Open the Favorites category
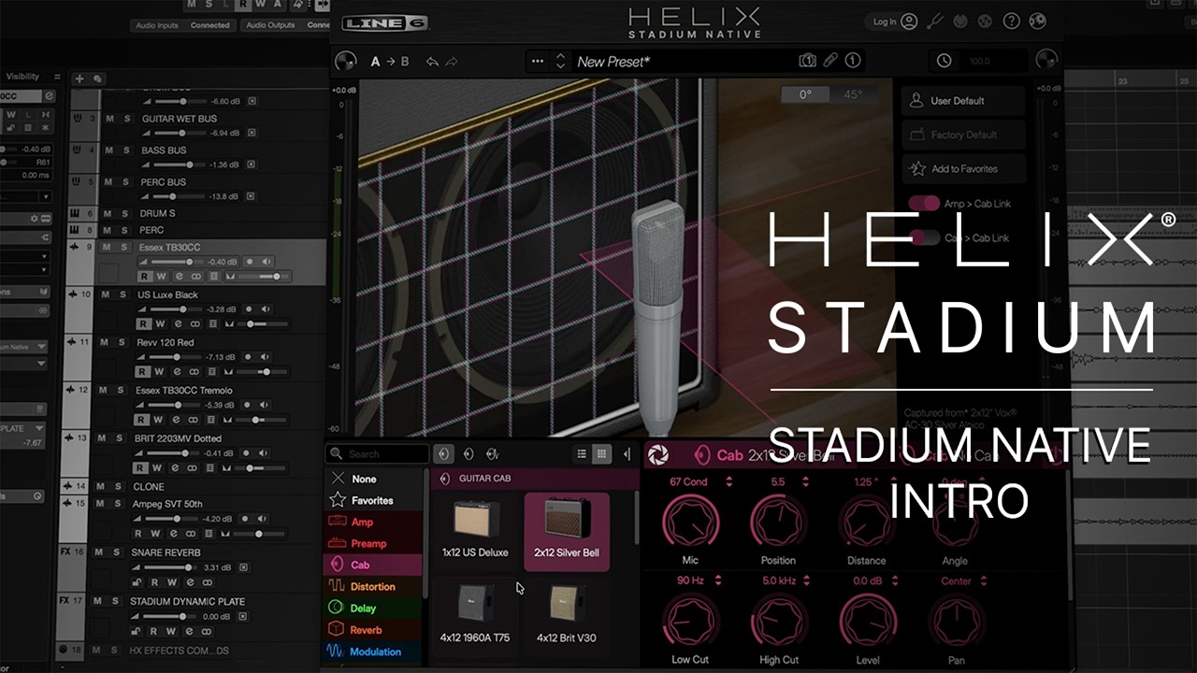The image size is (1197, 673). 373,500
